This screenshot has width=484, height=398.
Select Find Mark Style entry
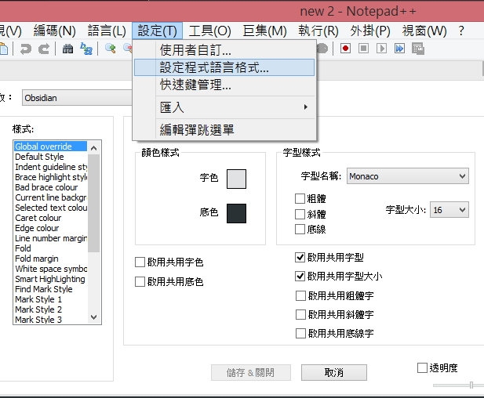(x=50, y=289)
